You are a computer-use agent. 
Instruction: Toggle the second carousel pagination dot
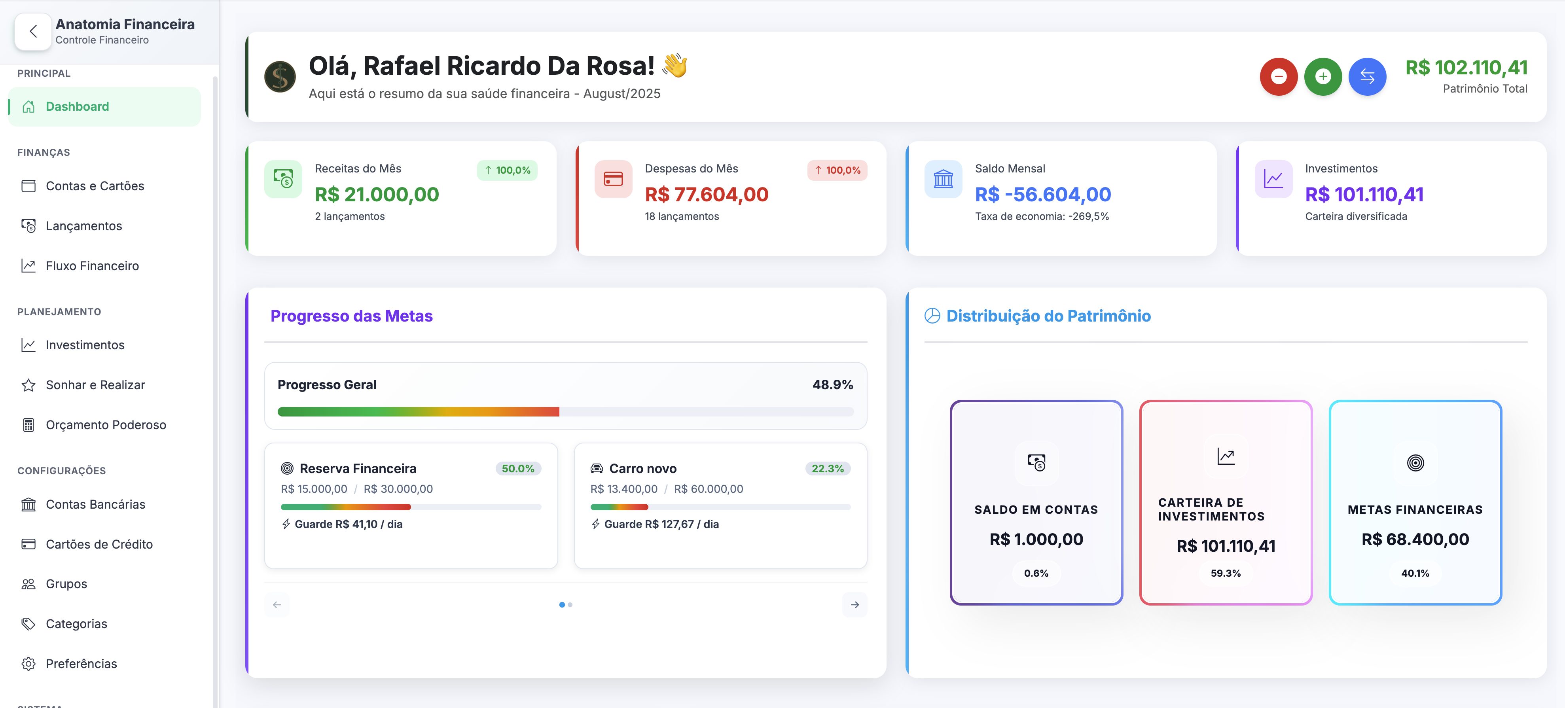pos(570,604)
